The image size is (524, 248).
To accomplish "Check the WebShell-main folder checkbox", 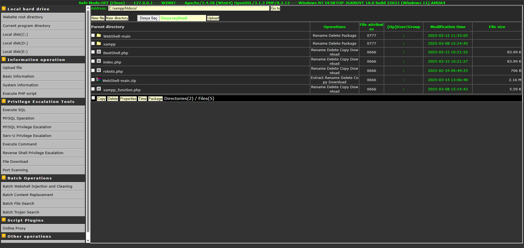I will point(93,35).
